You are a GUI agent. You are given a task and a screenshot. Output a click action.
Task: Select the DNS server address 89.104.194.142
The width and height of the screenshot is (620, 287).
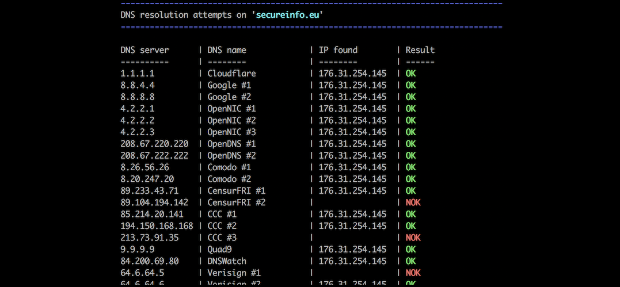point(155,202)
